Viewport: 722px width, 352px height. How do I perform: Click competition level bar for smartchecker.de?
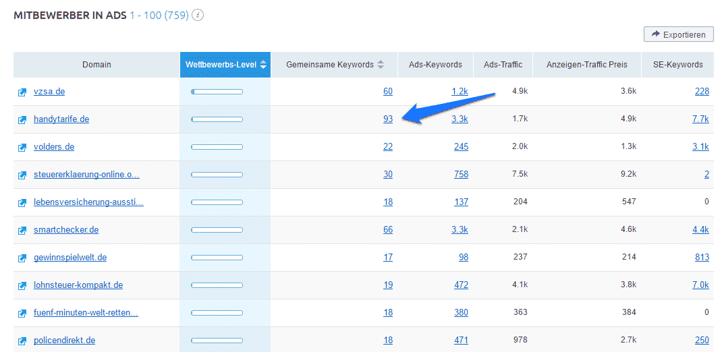pos(217,230)
